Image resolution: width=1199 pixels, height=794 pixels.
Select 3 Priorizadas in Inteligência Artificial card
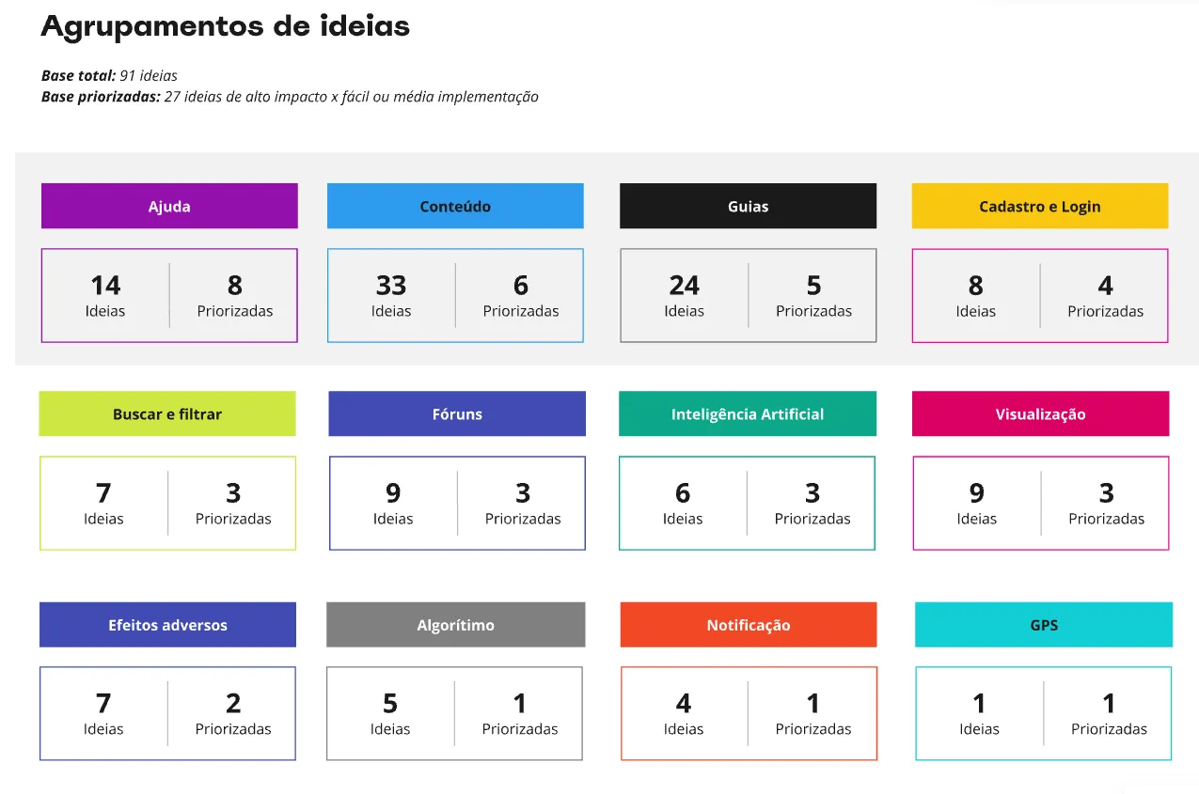[x=812, y=503]
